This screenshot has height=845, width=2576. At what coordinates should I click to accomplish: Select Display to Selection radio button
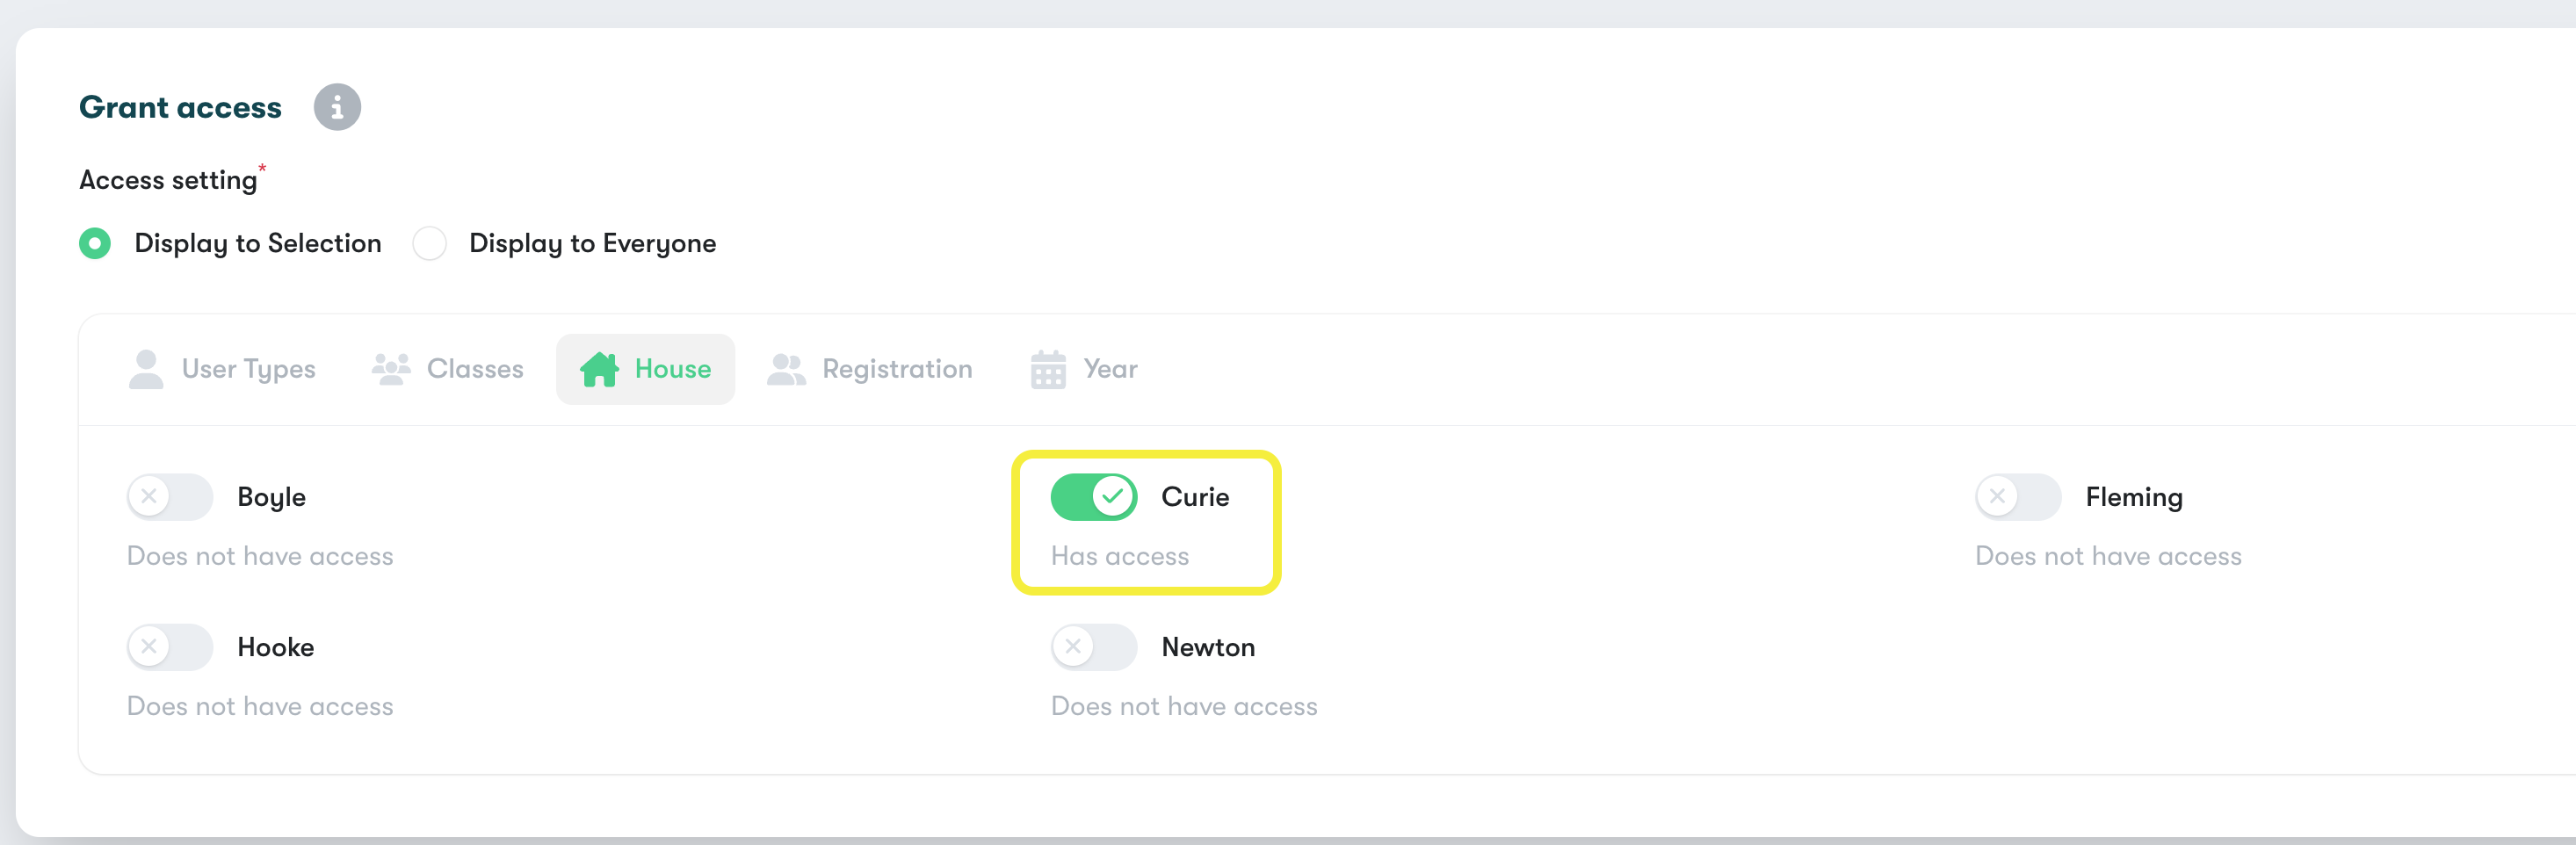95,243
